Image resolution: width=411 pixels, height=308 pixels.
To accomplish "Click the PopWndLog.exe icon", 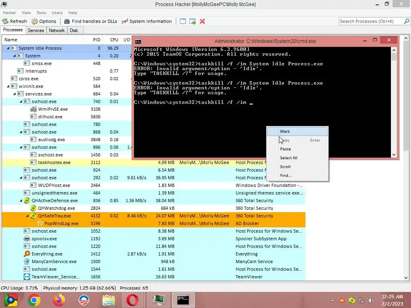I will [40, 223].
